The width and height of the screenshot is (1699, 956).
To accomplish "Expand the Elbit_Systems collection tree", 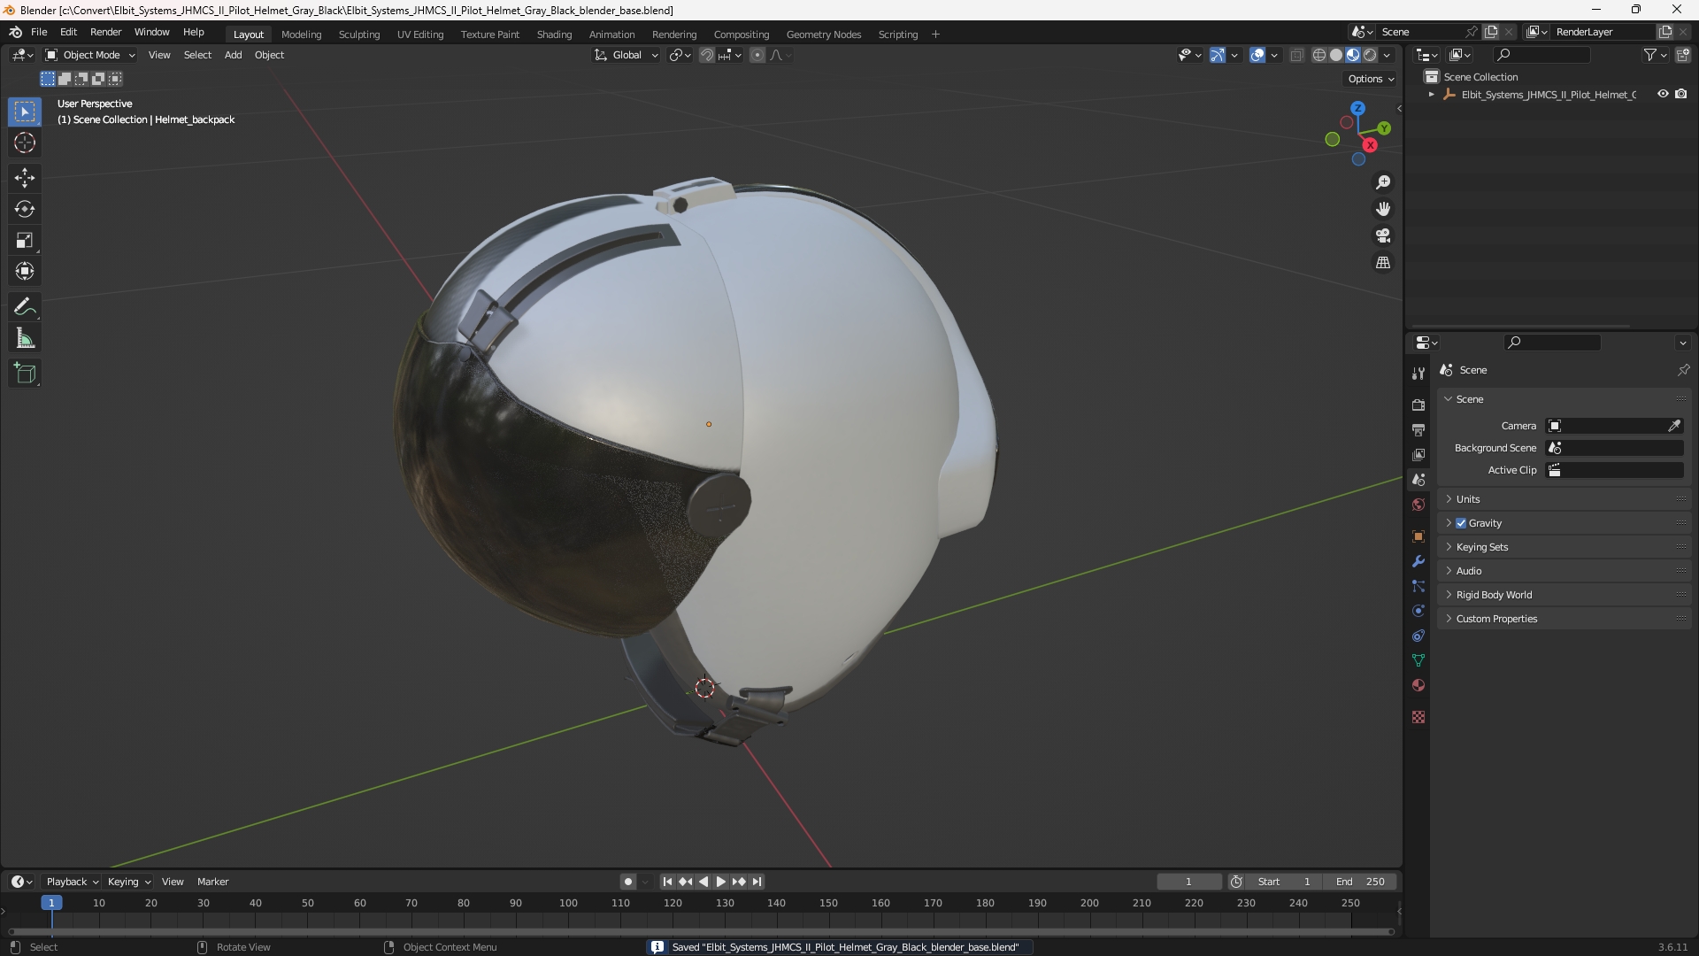I will [x=1431, y=94].
